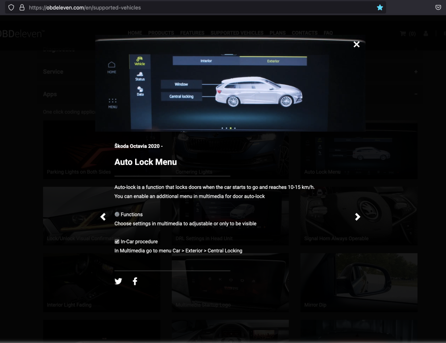Click the Service plus icon
446x343 pixels.
point(416,72)
